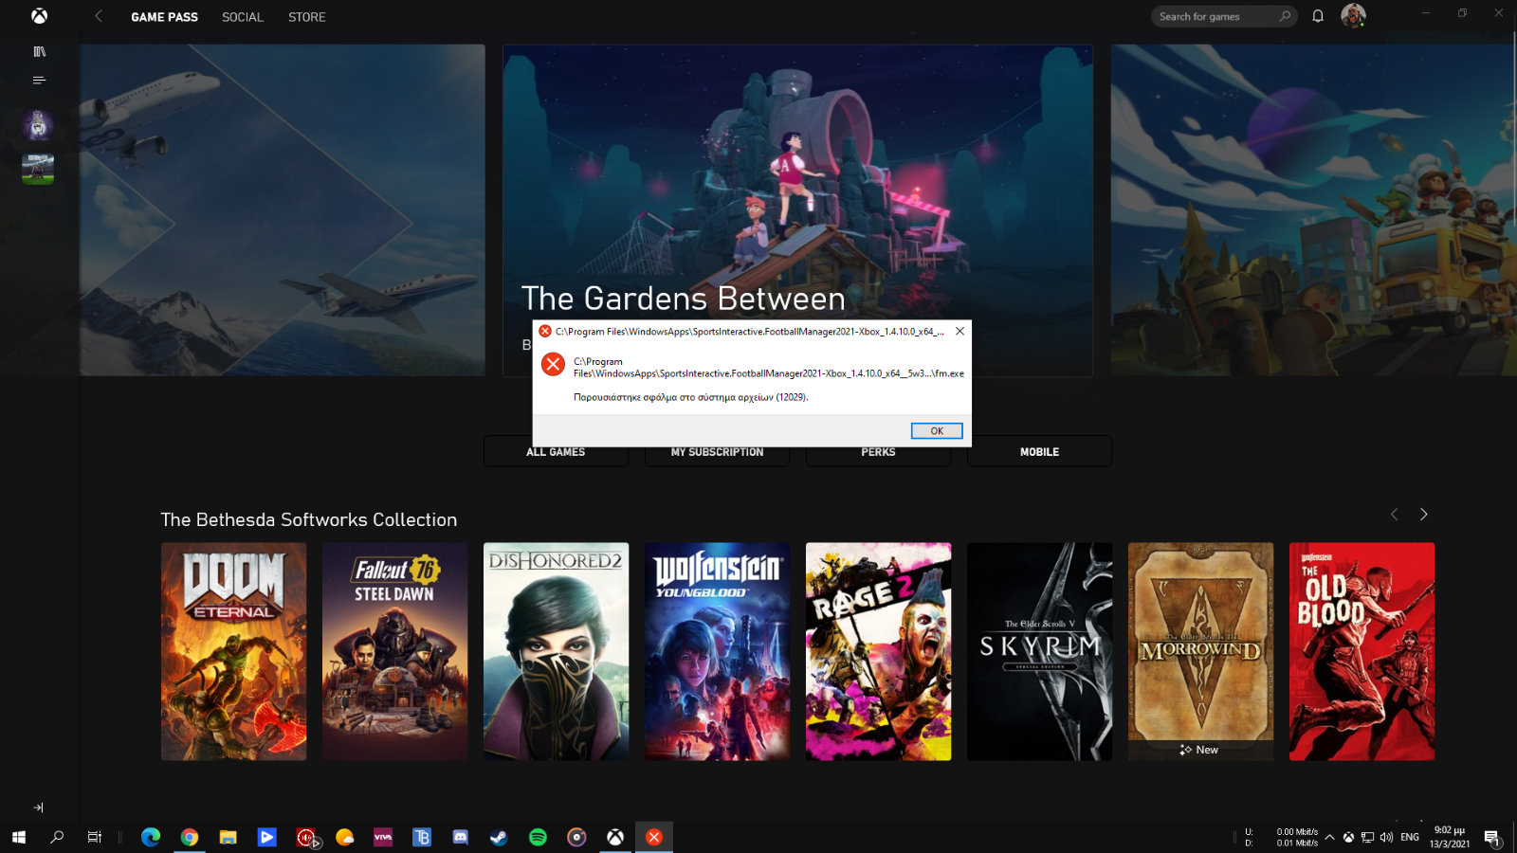Open the Wolfenstein Youngblood game tile
Viewport: 1517px width, 853px height.
[717, 651]
